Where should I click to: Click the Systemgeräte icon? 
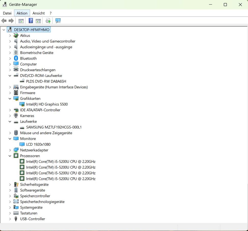tap(16, 207)
